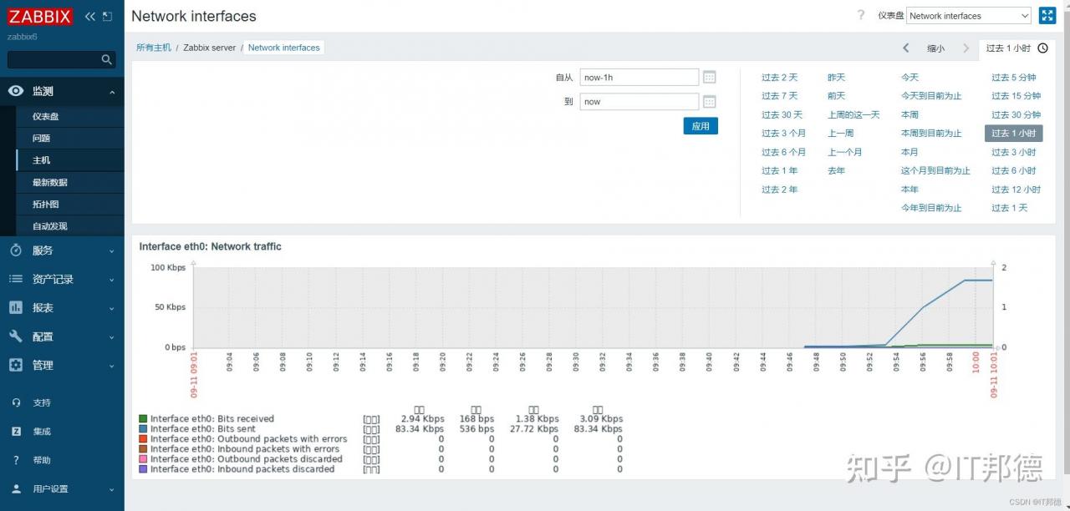Click the eye icon for 监测 section

click(16, 91)
